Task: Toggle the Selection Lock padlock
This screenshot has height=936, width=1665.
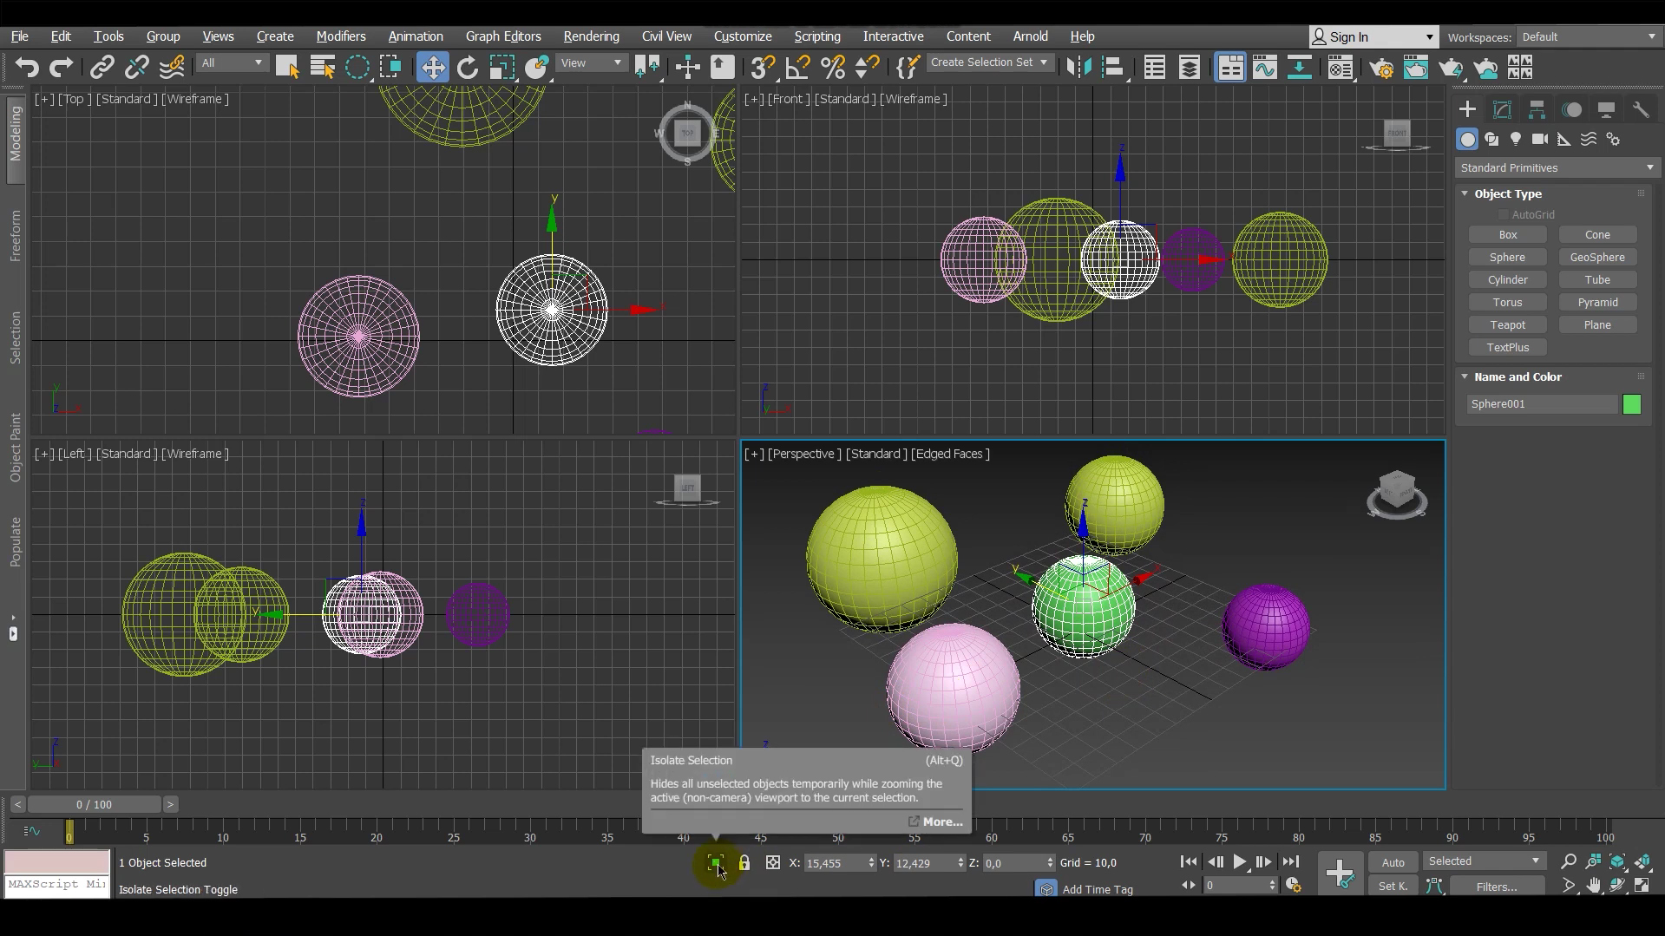Action: click(744, 863)
